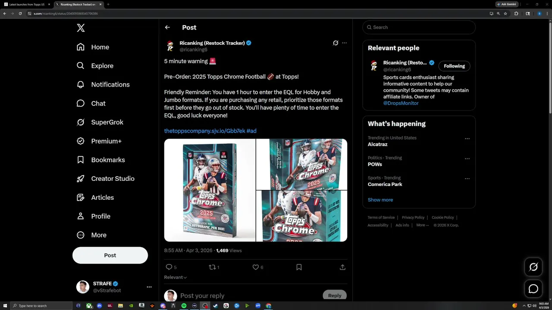Open the Explore page
Image resolution: width=552 pixels, height=310 pixels.
(95, 66)
